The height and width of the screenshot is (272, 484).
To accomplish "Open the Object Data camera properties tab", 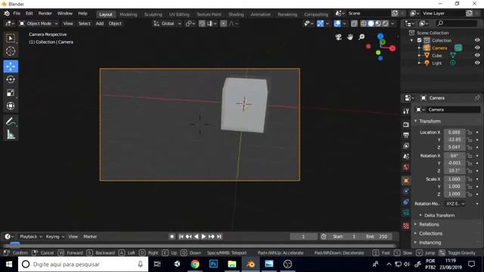I will pos(406,212).
